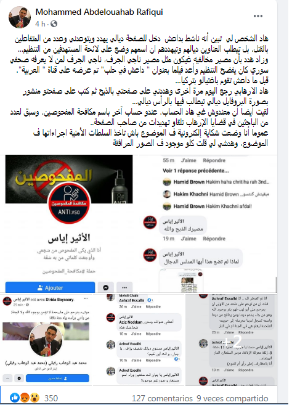The image size is (300, 405).
Task: Click the Messenger icon beside Ajouter
Action: coord(105,287)
